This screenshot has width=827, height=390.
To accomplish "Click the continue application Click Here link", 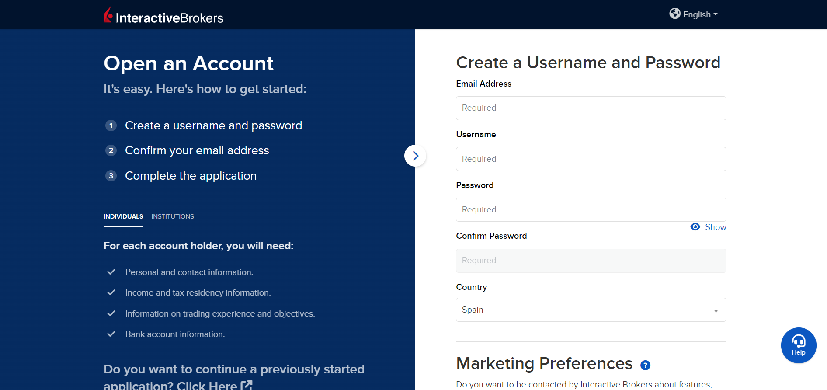I will (207, 385).
